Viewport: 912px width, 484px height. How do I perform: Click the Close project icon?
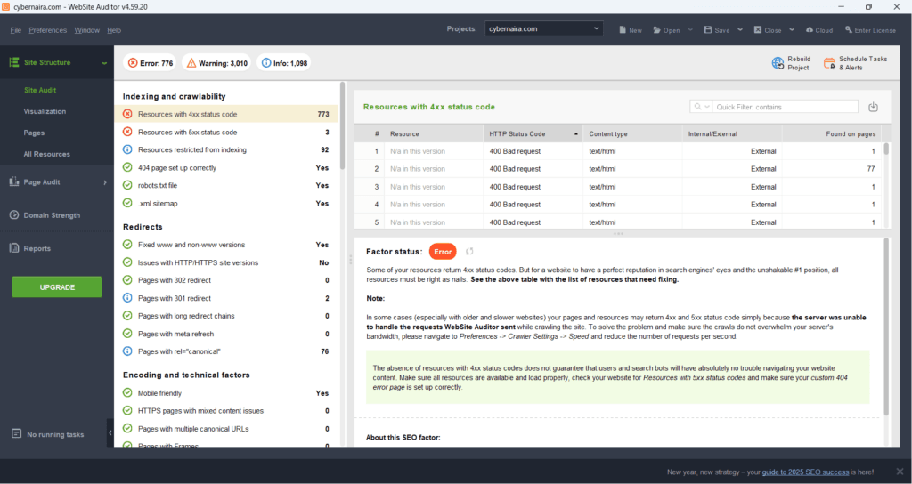[758, 29]
